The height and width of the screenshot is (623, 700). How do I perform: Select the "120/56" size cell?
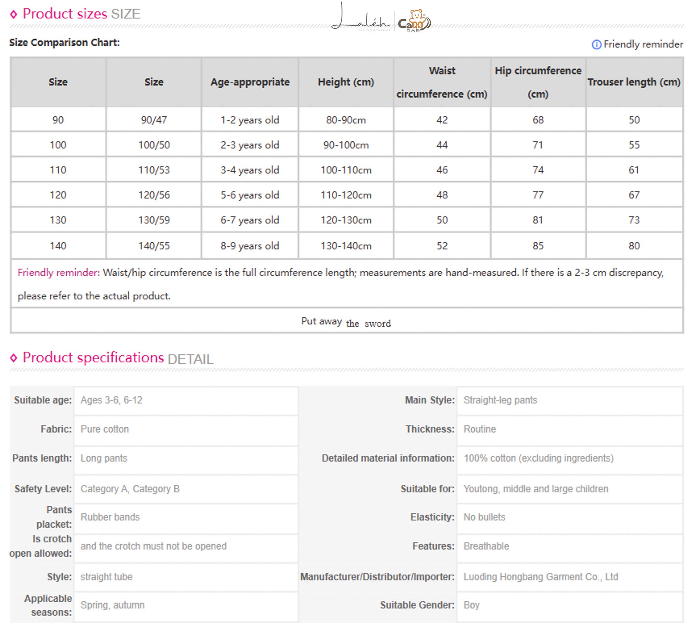[154, 195]
